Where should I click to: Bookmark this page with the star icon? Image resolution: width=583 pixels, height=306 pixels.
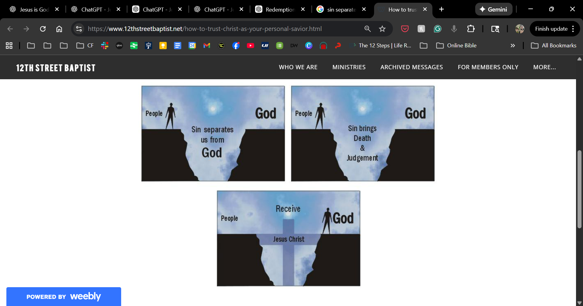382,29
